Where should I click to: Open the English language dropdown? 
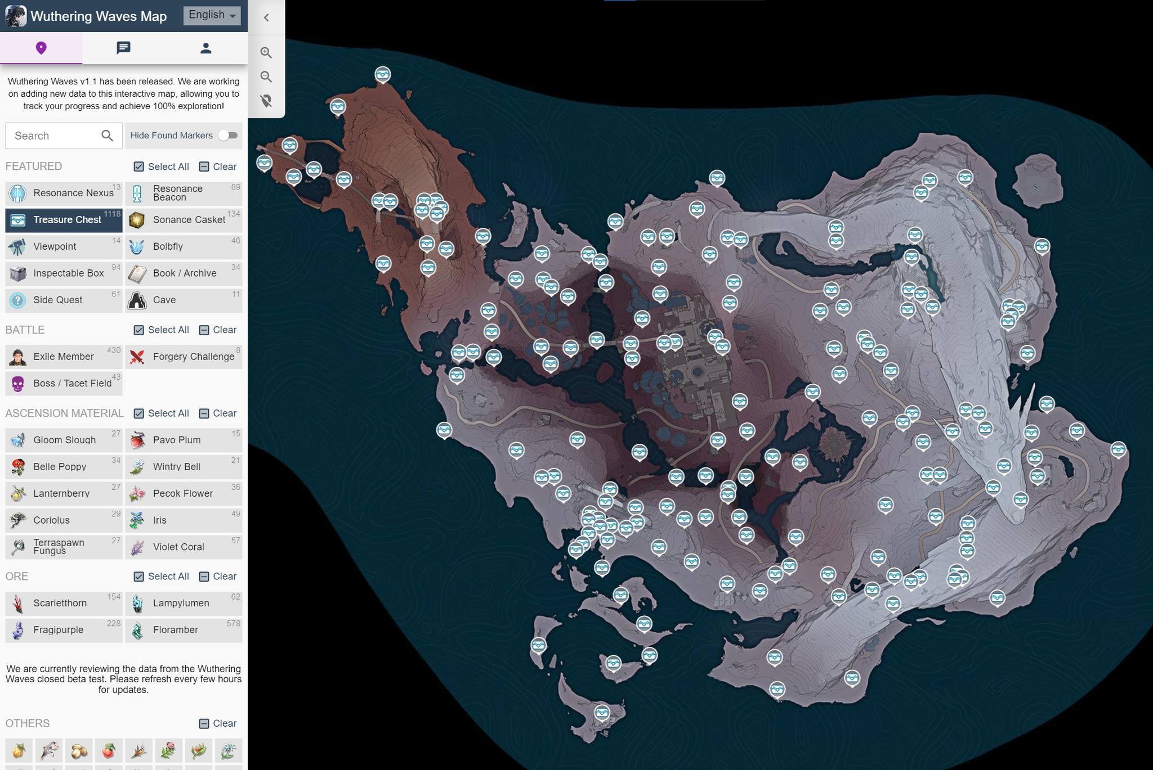[x=212, y=15]
